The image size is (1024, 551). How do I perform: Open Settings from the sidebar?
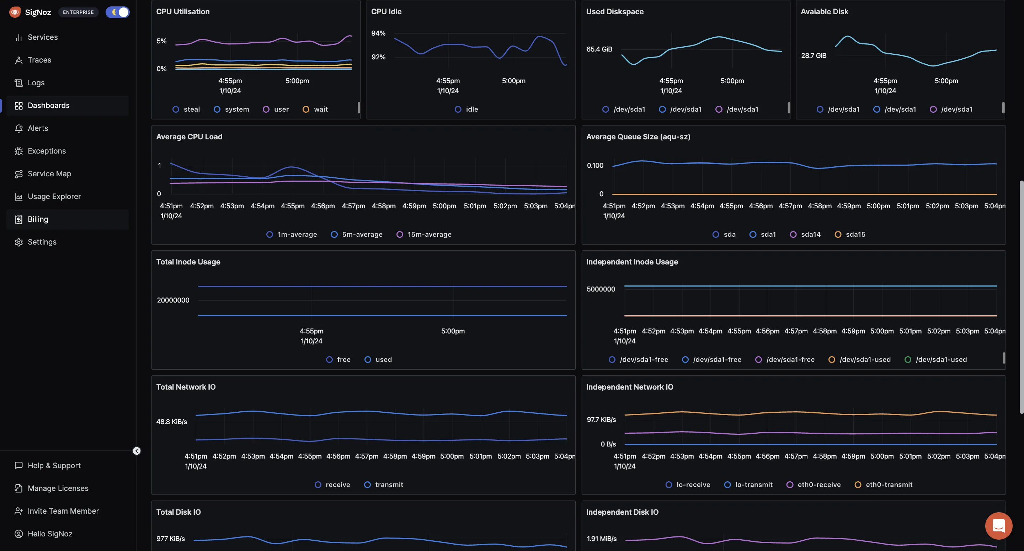tap(68, 242)
